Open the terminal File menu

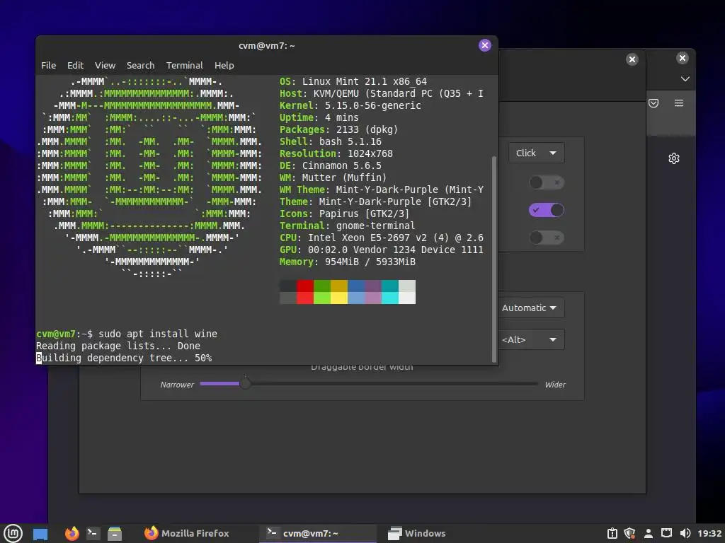point(49,65)
